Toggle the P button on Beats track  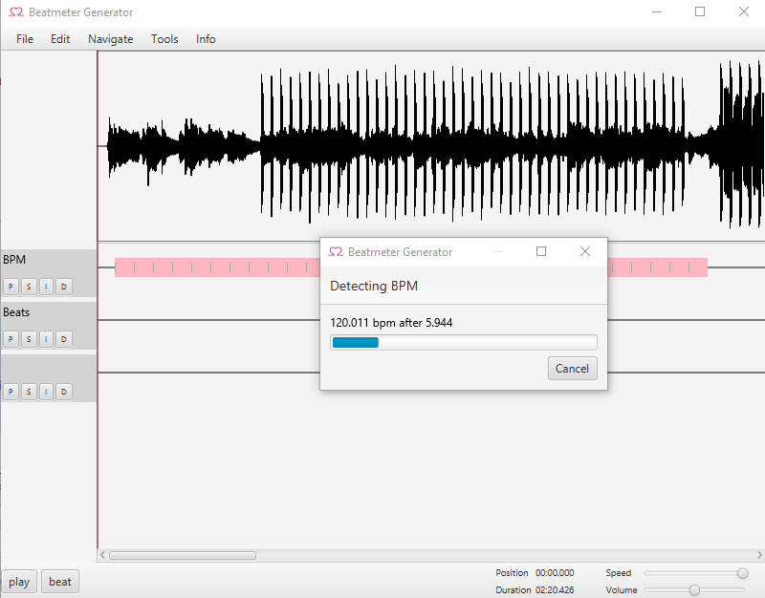[x=11, y=339]
